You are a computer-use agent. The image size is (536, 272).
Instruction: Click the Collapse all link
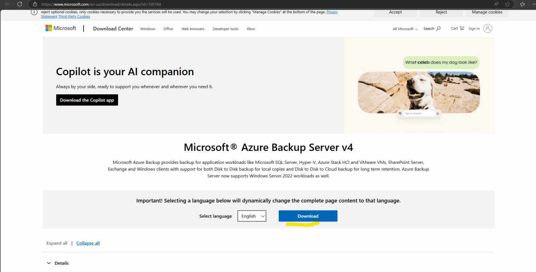point(88,243)
